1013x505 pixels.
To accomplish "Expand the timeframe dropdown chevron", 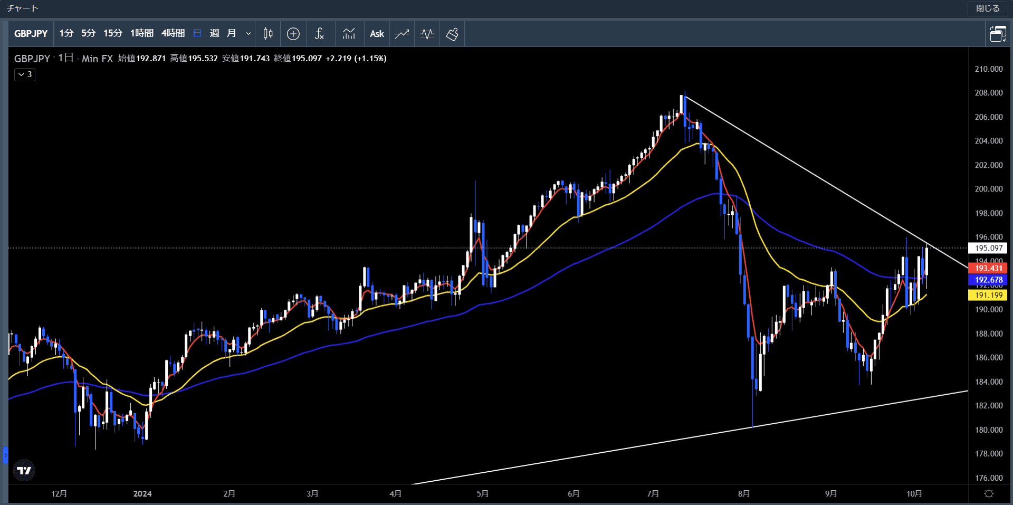I will coord(249,34).
